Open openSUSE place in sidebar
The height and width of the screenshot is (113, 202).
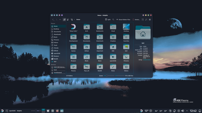(x=58, y=53)
